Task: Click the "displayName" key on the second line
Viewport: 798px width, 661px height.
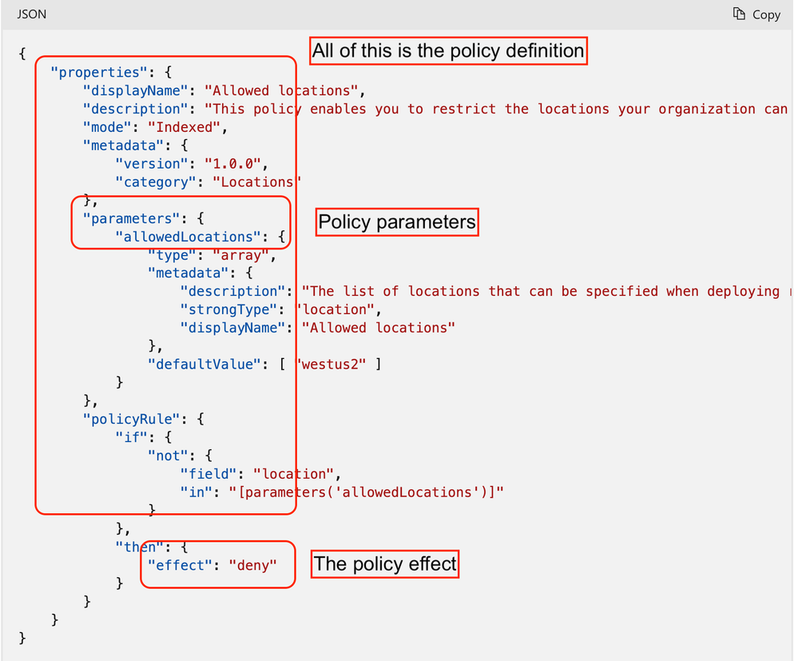Action: point(135,90)
